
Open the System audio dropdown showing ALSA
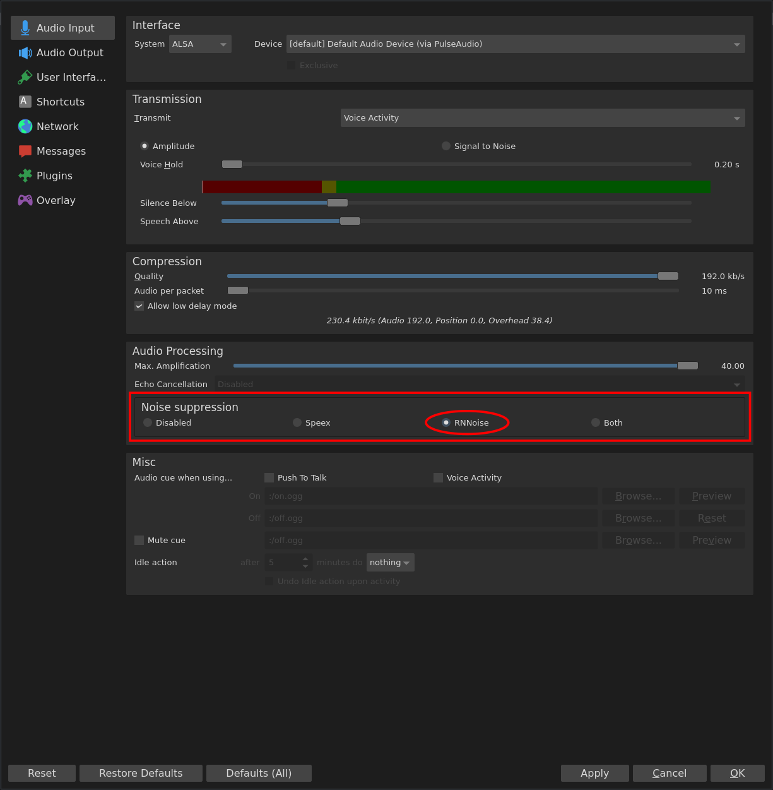pyautogui.click(x=200, y=44)
